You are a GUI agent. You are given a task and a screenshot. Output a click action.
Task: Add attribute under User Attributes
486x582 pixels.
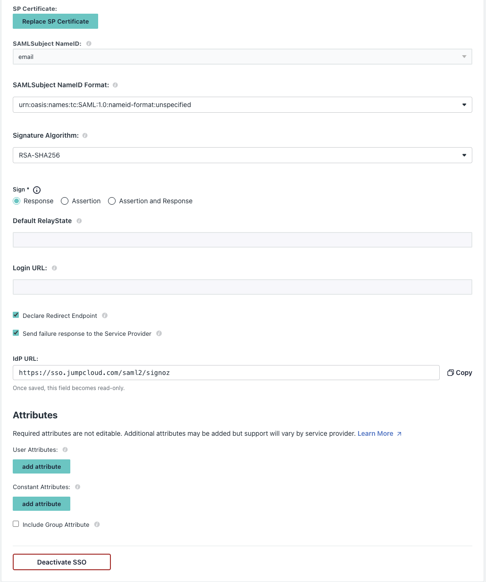(42, 466)
